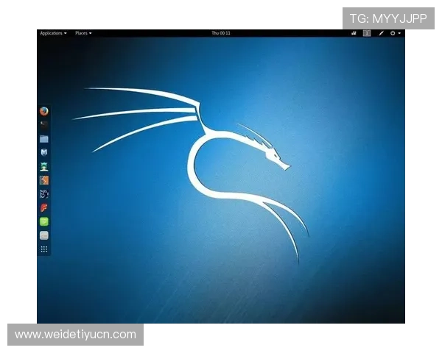Viewport: 442px width, 353px height.
Task: Open the Terminal from the dock
Action: [x=44, y=124]
